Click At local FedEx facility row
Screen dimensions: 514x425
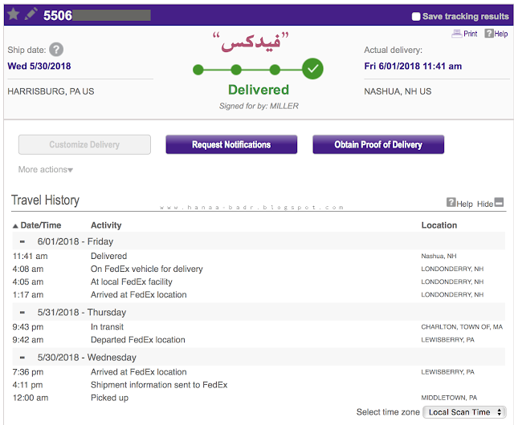[259, 281]
